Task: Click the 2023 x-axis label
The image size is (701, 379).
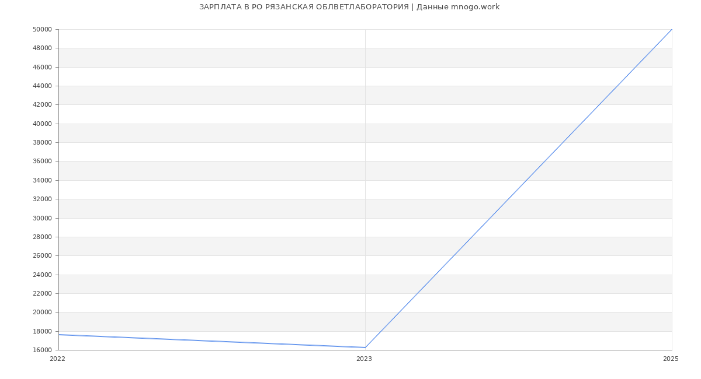Action: [x=364, y=359]
